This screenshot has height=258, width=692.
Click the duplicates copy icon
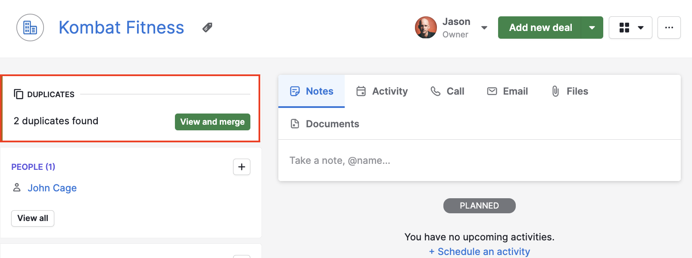(19, 94)
